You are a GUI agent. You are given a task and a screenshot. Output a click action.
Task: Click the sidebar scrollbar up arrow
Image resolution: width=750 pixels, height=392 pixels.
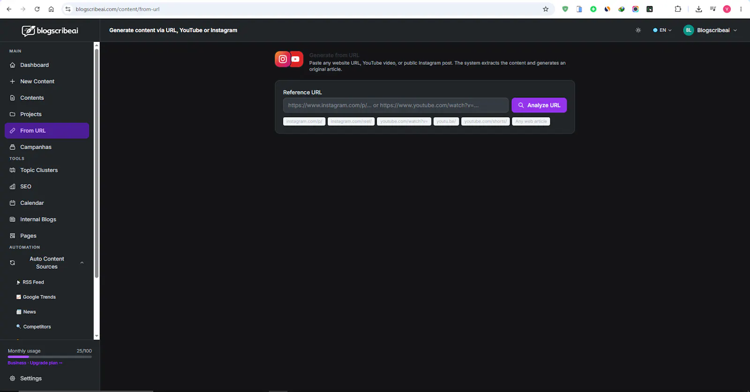pyautogui.click(x=97, y=45)
